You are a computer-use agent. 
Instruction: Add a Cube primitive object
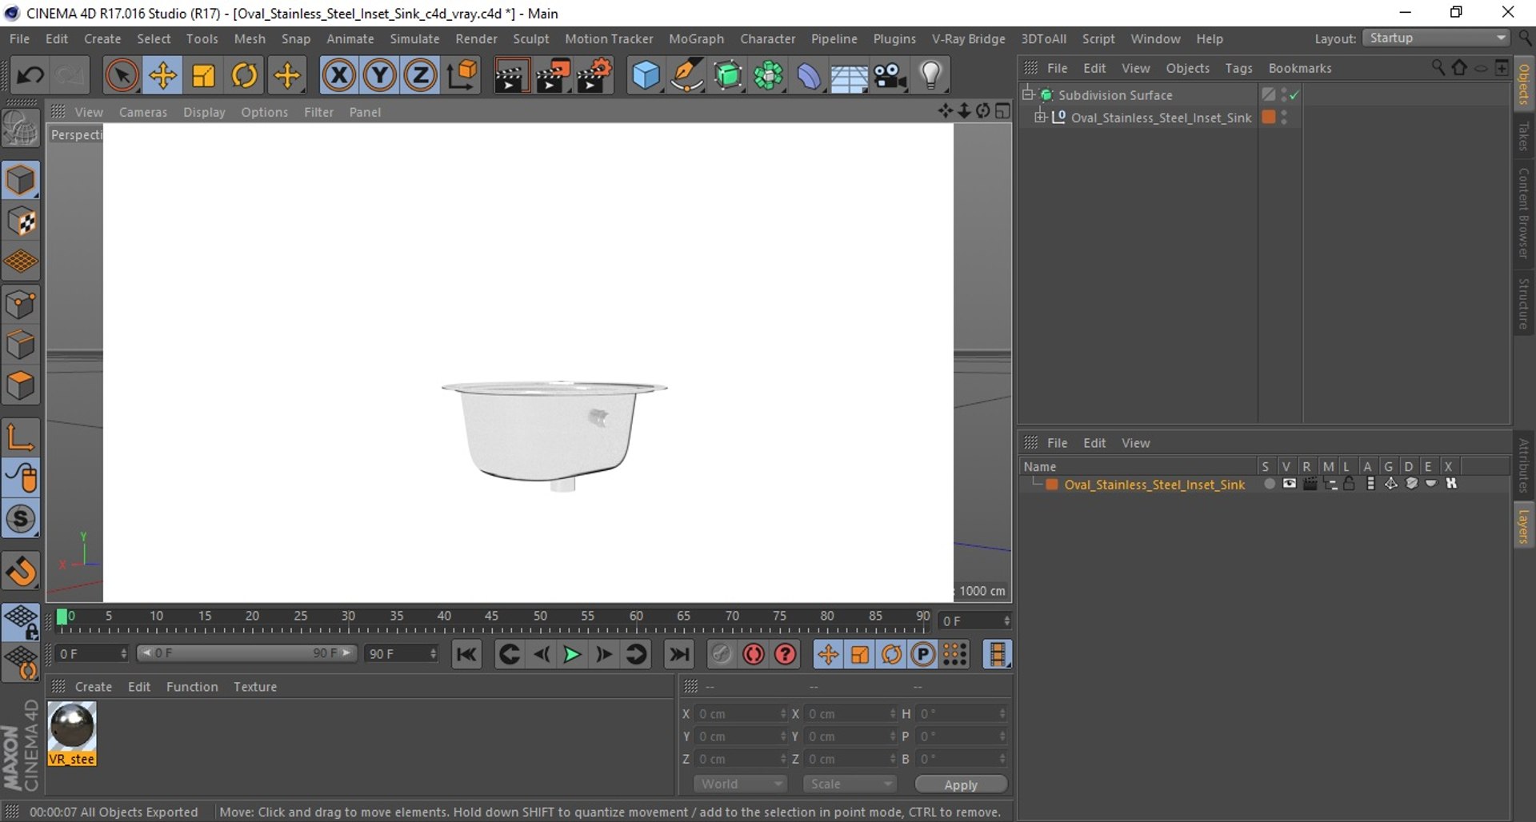coord(646,76)
